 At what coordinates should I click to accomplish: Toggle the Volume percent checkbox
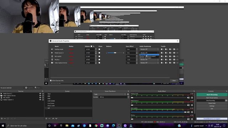tap(91, 46)
